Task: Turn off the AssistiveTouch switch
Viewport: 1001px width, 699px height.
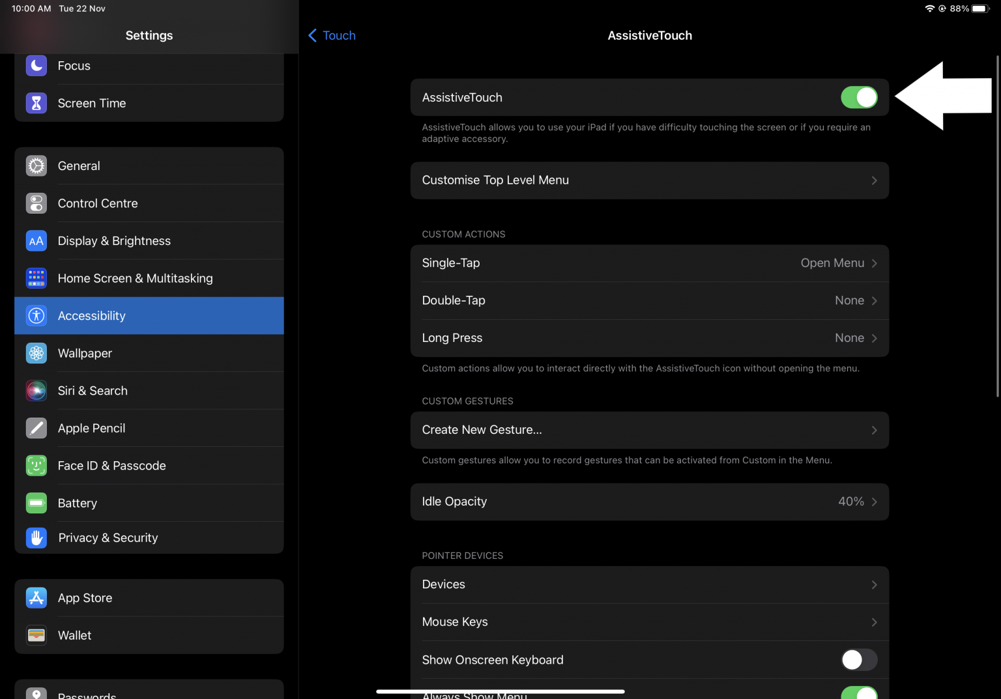Action: click(x=858, y=98)
